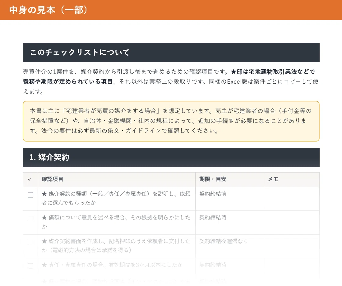Select the 確認項目 column header
Image resolution: width=342 pixels, height=286 pixels.
pos(52,179)
